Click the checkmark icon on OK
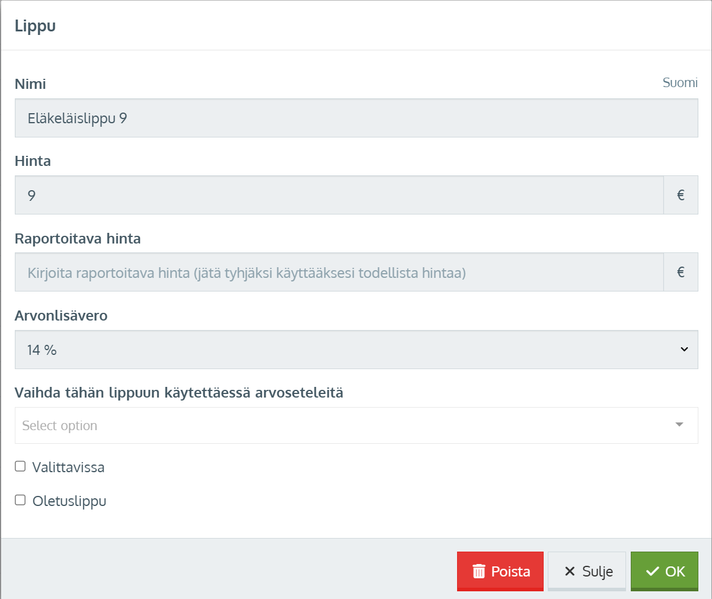 [653, 571]
